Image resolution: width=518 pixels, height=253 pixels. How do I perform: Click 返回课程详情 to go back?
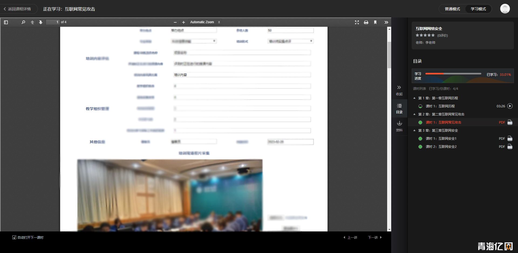pyautogui.click(x=18, y=9)
